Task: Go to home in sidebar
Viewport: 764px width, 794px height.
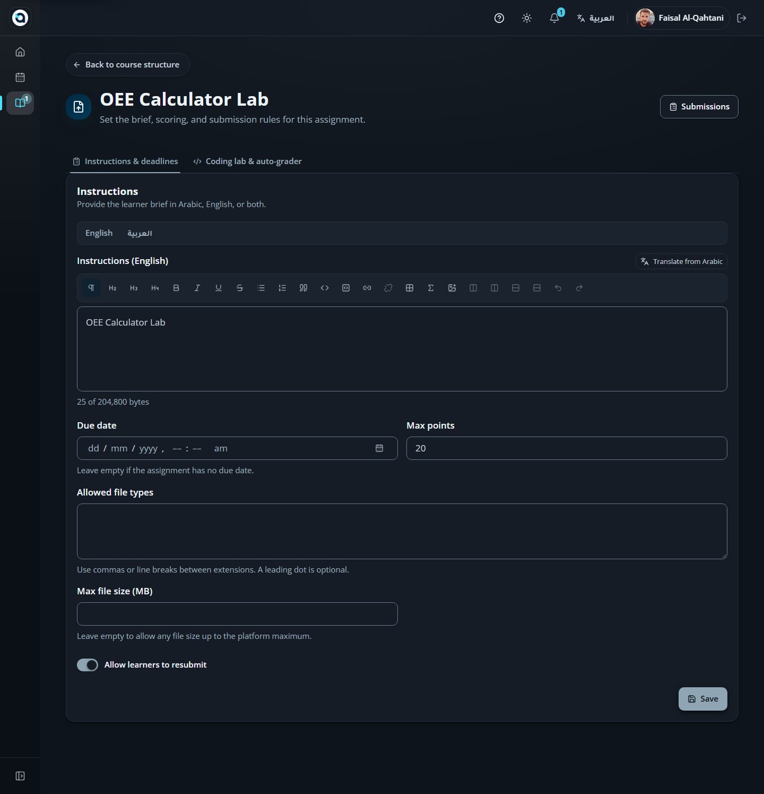Action: 20,52
